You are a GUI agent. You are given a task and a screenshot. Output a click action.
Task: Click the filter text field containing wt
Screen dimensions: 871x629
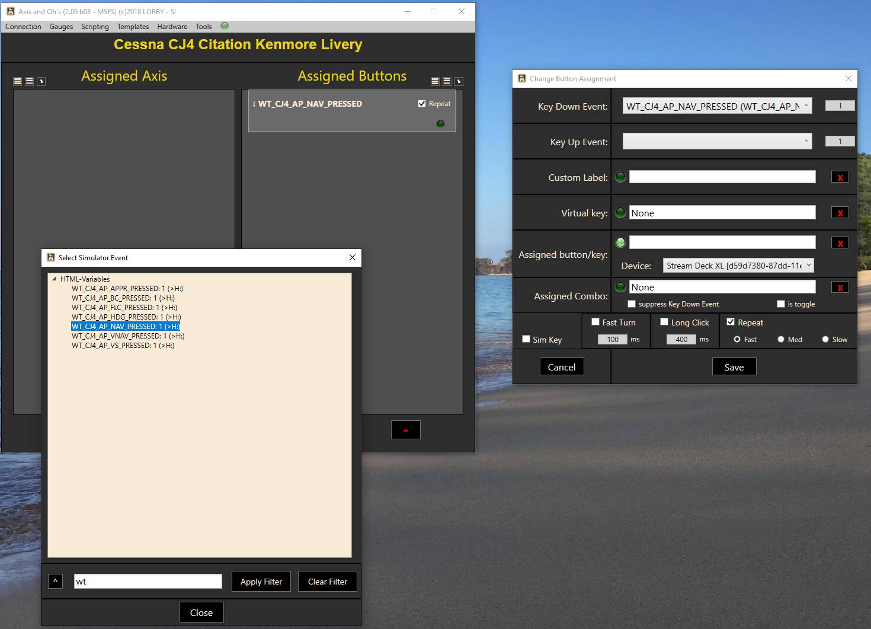(148, 582)
